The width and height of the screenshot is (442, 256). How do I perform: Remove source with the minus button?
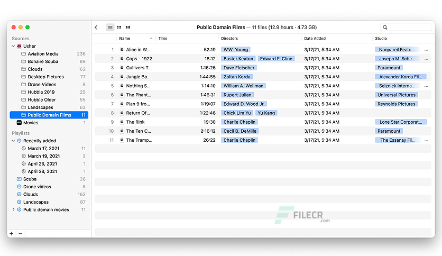(20, 234)
